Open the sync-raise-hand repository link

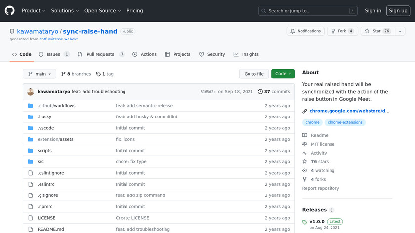pos(90,31)
